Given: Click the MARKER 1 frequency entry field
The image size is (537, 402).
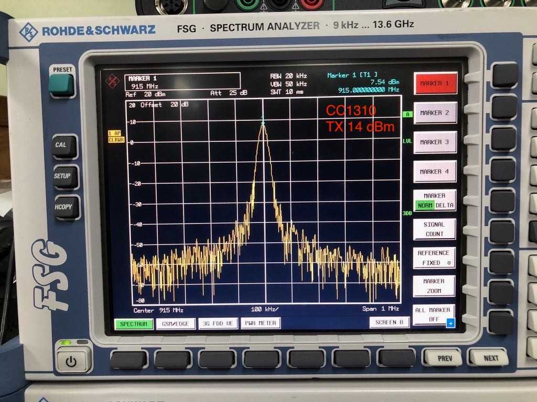Looking at the screenshot, I should (x=182, y=82).
